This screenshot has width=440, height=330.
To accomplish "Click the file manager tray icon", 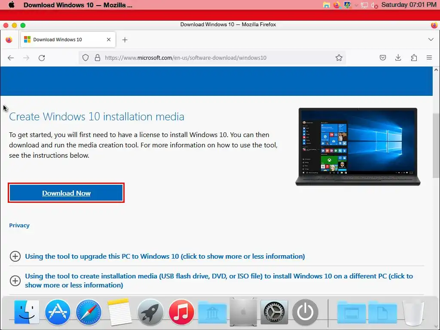I will pyautogui.click(x=327, y=5).
